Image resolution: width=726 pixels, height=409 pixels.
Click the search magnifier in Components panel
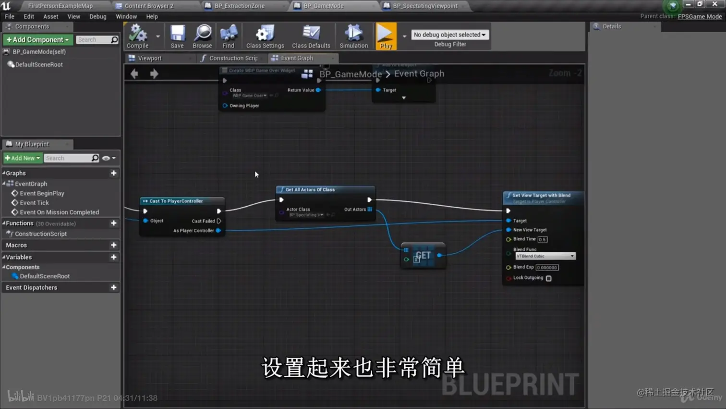click(114, 40)
